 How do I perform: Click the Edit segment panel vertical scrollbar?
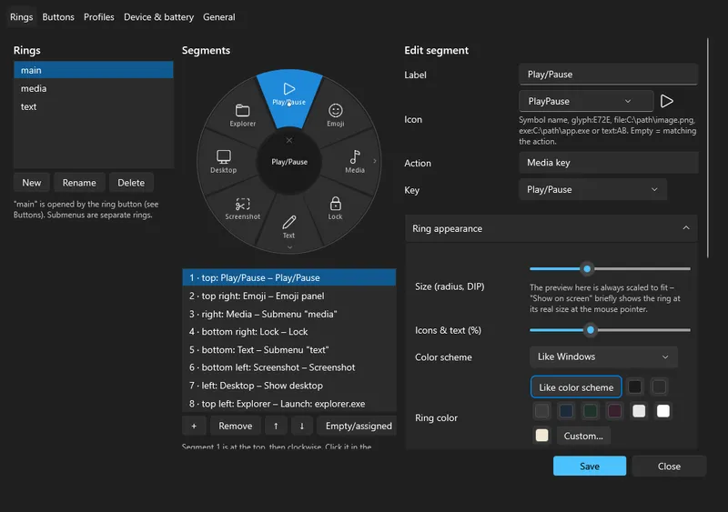[708, 148]
